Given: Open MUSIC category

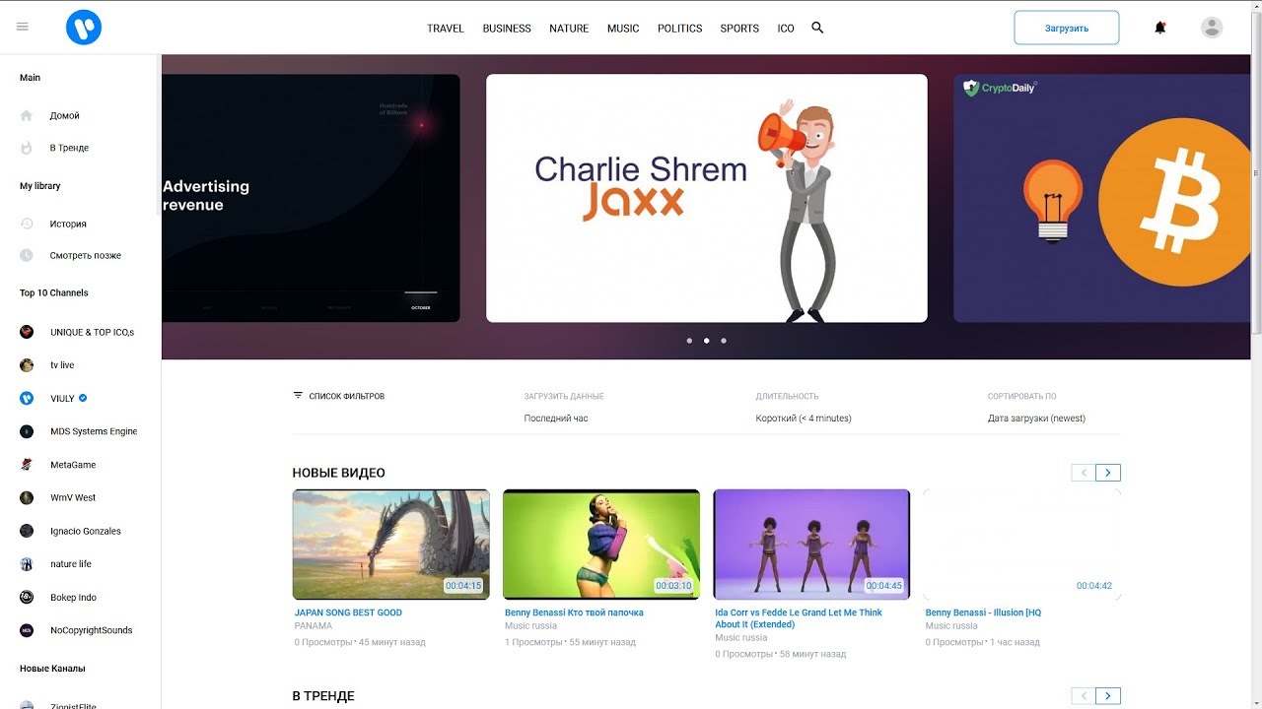Looking at the screenshot, I should click(623, 29).
